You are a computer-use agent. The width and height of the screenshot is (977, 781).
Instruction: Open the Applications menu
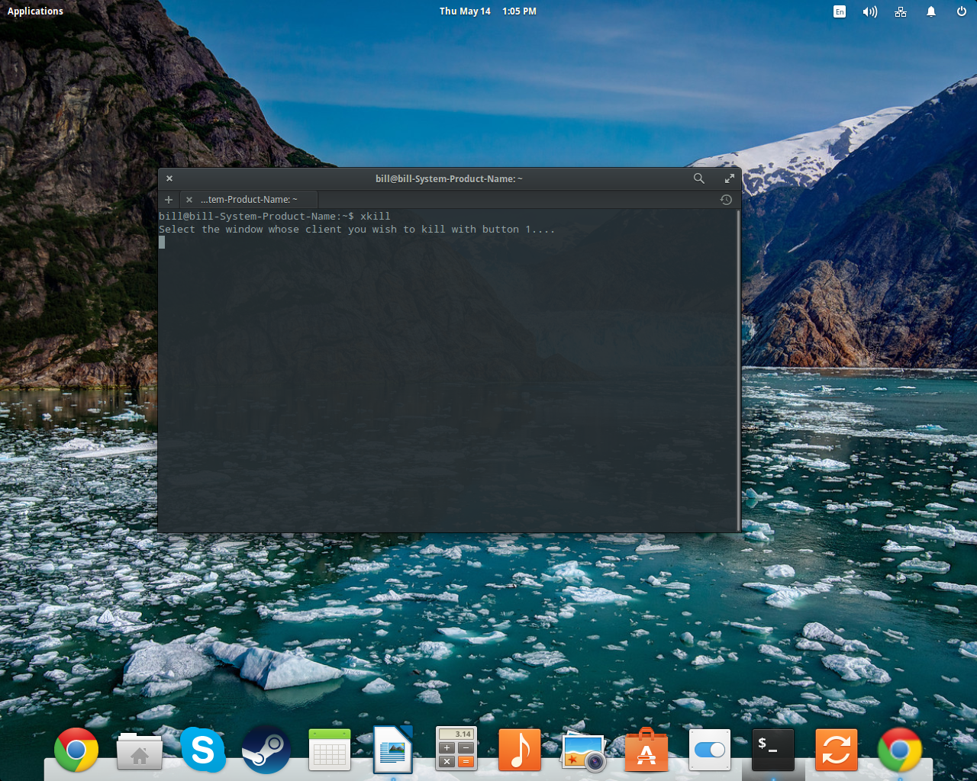point(35,11)
